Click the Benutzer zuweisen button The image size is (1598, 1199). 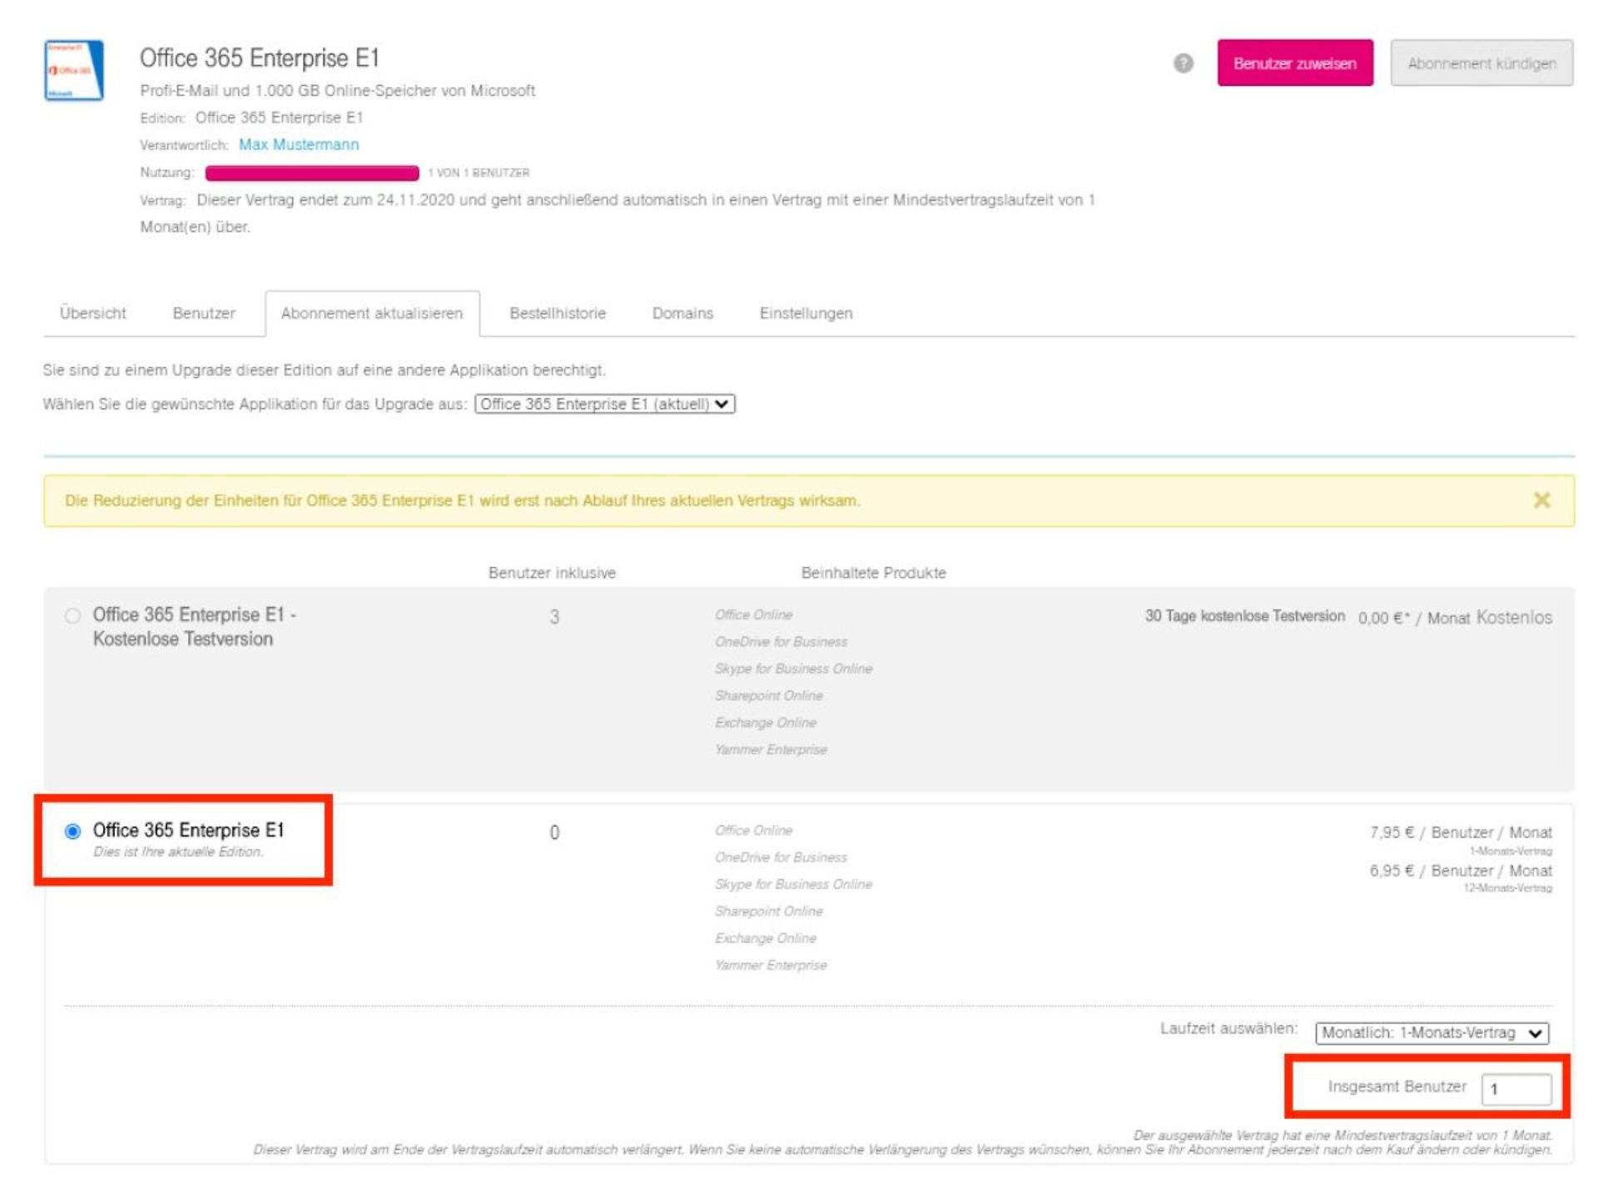[1294, 63]
